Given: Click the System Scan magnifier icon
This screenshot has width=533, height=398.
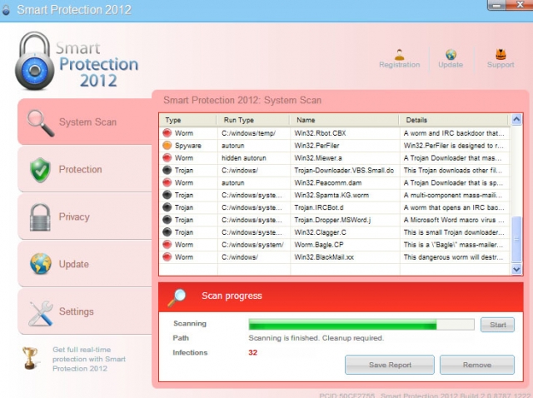Looking at the screenshot, I should click(41, 123).
